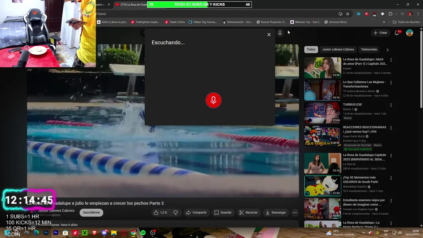Viewport: 423px width, 238px height.
Task: Click the 101 extension icon
Action: [x=374, y=14]
